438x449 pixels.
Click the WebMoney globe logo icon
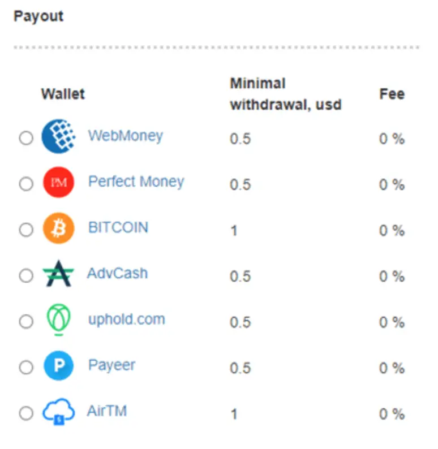(x=59, y=136)
